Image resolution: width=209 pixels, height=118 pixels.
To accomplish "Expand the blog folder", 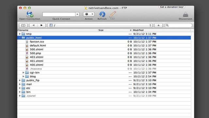I will point(23,76).
